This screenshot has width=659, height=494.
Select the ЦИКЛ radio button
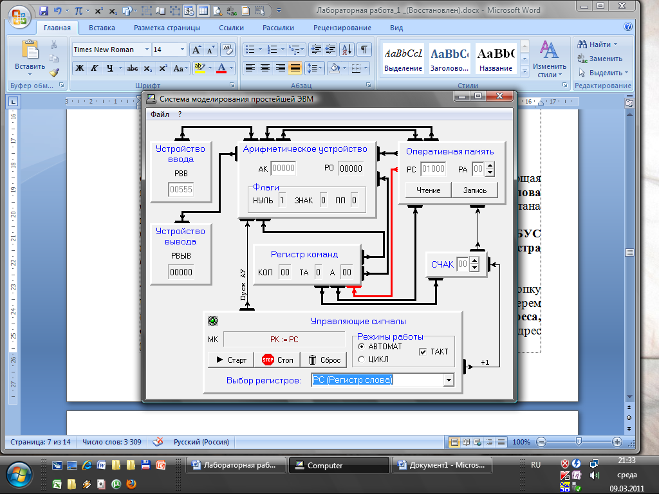point(361,360)
